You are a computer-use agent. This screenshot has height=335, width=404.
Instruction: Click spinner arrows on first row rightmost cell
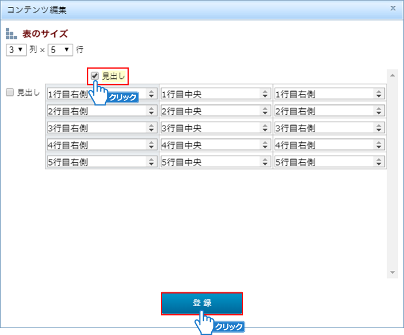click(x=379, y=94)
